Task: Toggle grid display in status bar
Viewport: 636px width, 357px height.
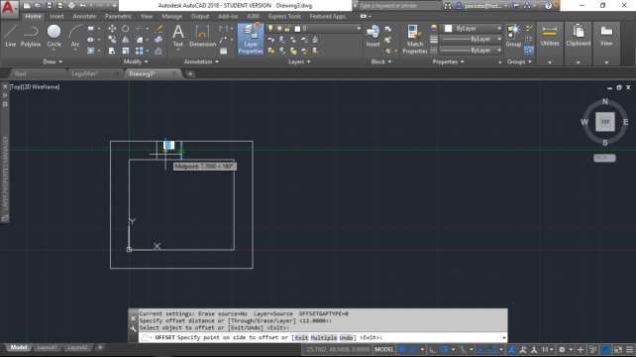Action: (x=402, y=349)
